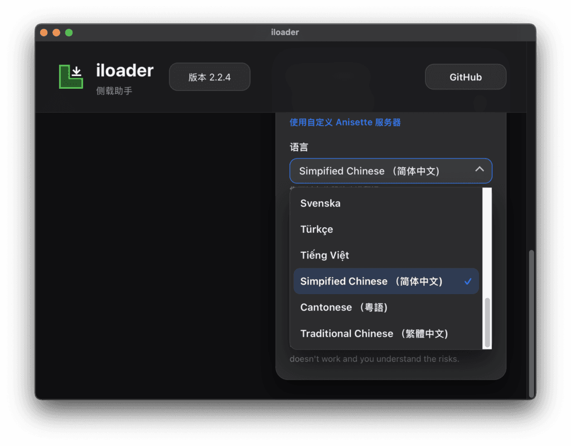Choose Traditional Chinese (繁體中文) option
The height and width of the screenshot is (446, 571).
click(x=374, y=334)
